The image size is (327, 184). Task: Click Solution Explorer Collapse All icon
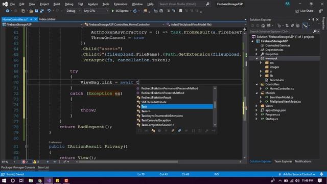[292, 26]
